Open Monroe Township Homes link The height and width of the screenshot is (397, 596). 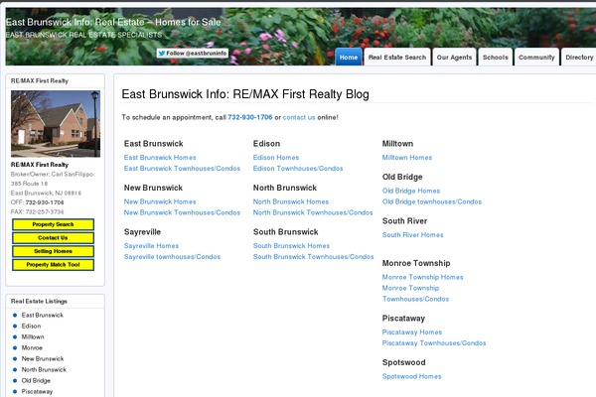(423, 277)
